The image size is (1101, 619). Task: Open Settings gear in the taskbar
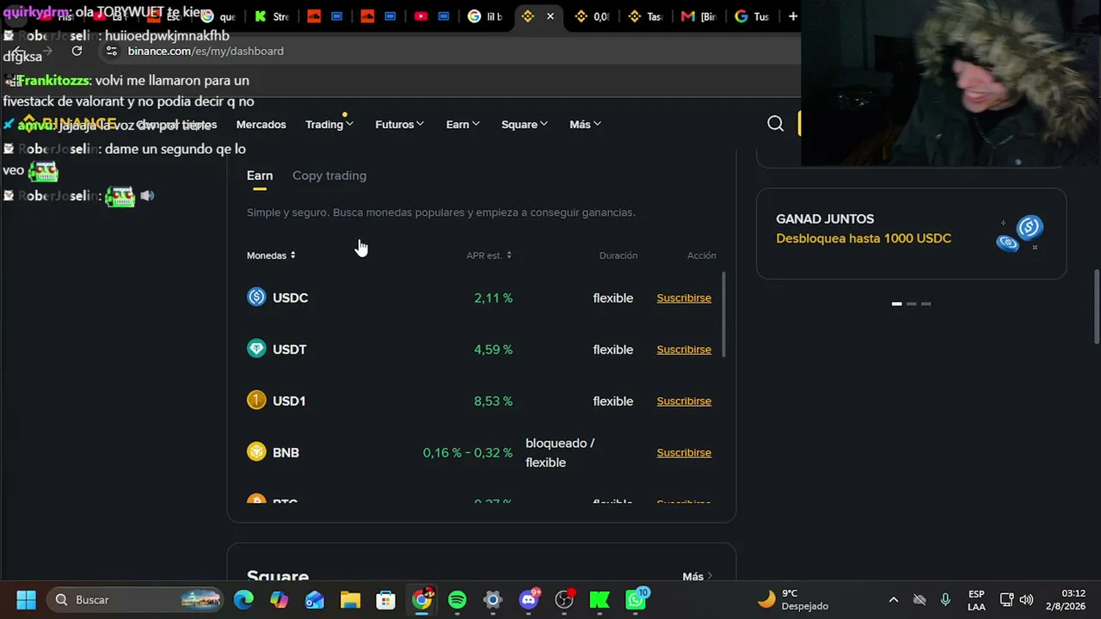(492, 599)
